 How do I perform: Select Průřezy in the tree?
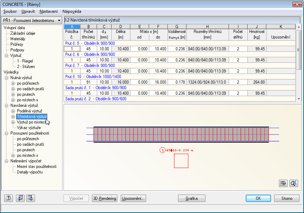pyautogui.click(x=17, y=44)
